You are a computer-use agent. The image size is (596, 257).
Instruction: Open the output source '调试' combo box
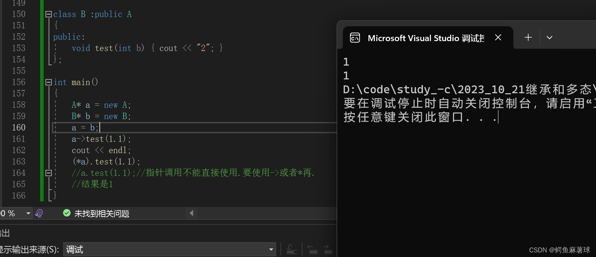[170, 250]
